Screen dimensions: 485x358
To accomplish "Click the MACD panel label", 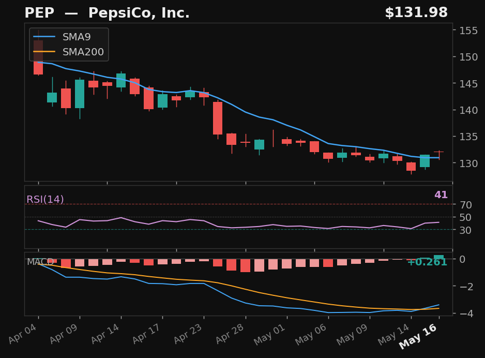I will click(x=40, y=262).
